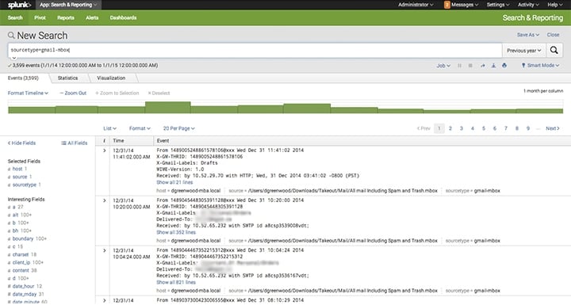571x305 pixels.
Task: Switch to Visualization tab
Action: pyautogui.click(x=111, y=78)
